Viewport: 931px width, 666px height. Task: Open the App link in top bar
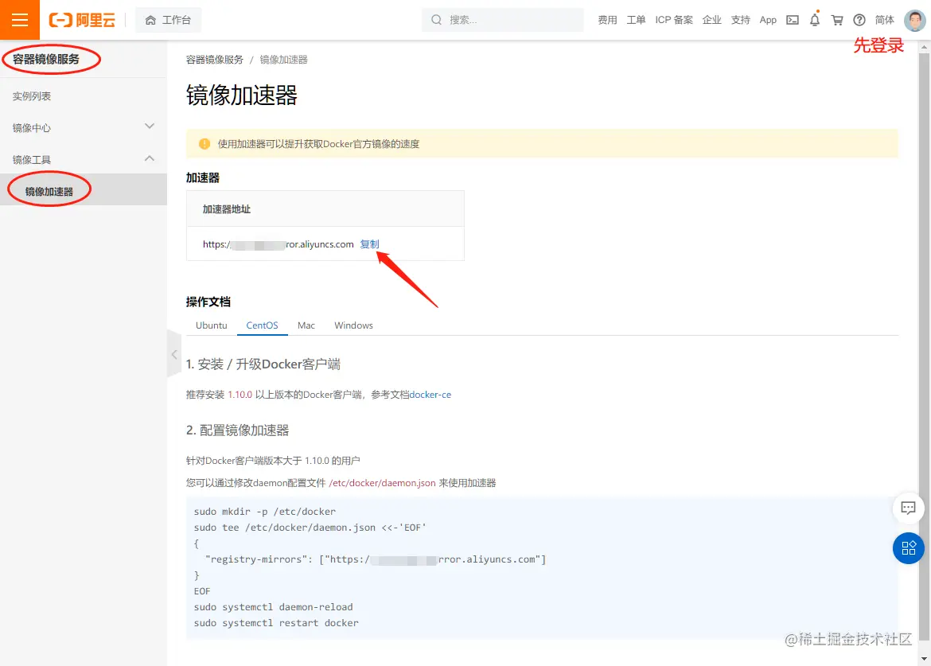click(768, 20)
